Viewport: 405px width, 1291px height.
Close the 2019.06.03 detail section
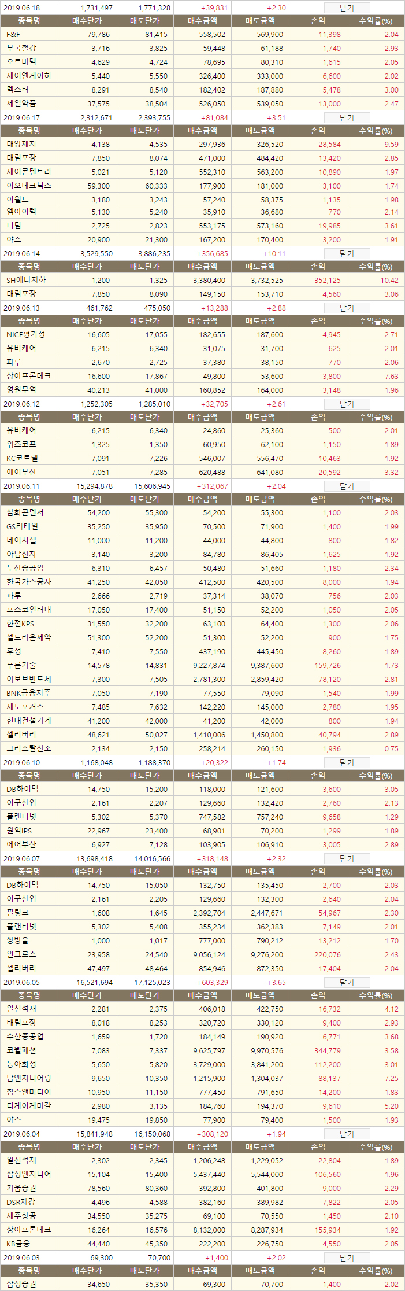pyautogui.click(x=347, y=1258)
